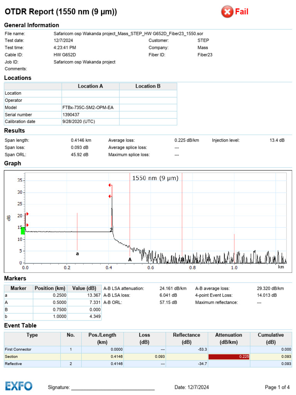Click 4-point Event Loss value 14.013 dB
The height and width of the screenshot is (395, 296).
pos(267,295)
